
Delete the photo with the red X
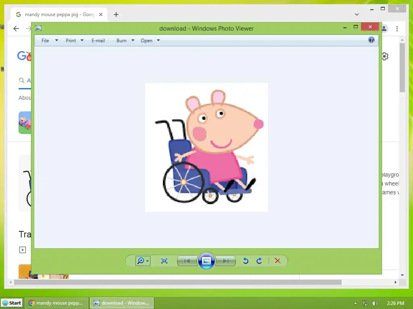point(277,261)
